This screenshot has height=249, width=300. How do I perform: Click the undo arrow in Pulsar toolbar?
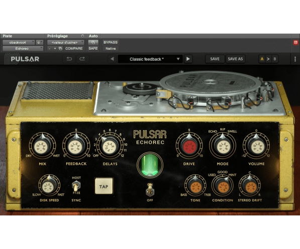69,59
